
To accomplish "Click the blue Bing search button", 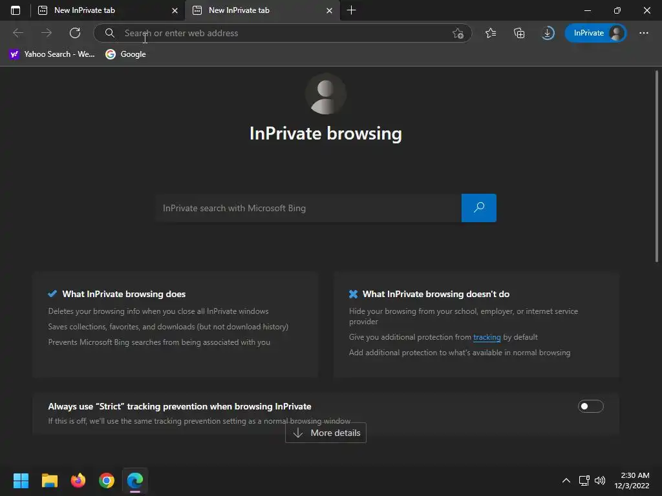I will pyautogui.click(x=479, y=208).
